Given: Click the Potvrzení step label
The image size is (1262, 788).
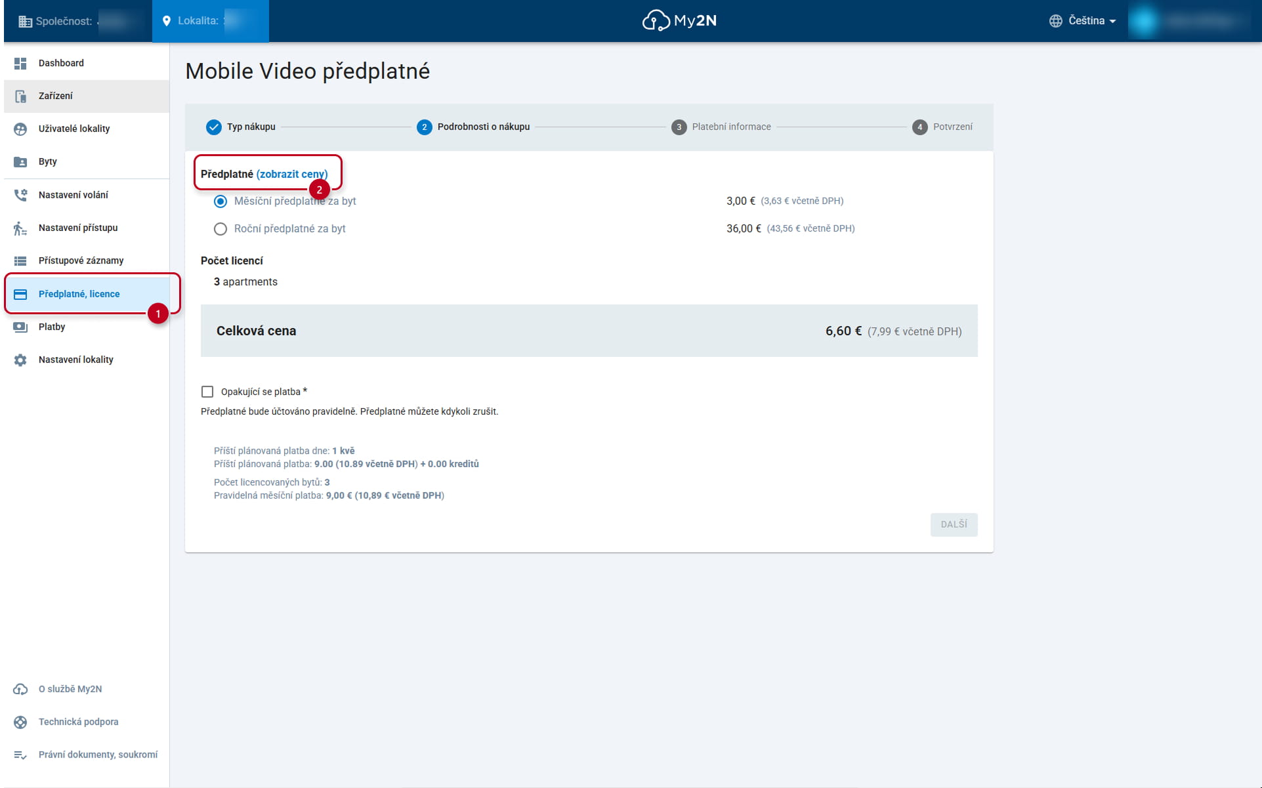Looking at the screenshot, I should point(953,127).
